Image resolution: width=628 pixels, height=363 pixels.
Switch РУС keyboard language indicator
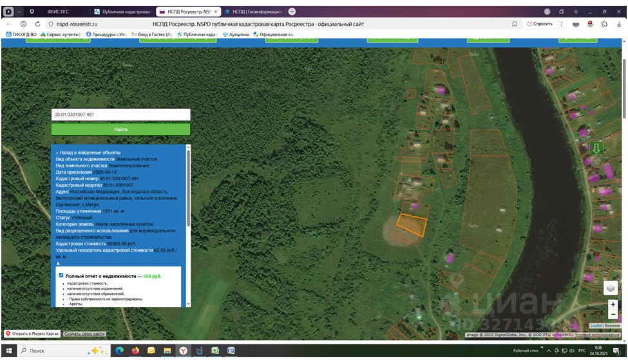582,351
